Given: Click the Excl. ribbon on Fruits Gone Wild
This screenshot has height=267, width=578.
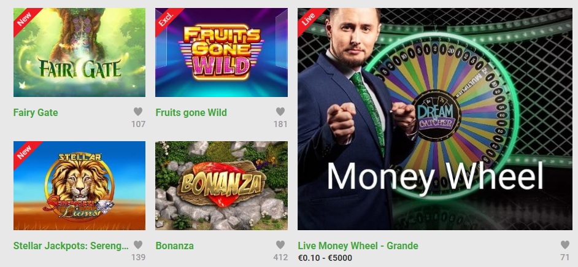Looking at the screenshot, I should [x=166, y=18].
